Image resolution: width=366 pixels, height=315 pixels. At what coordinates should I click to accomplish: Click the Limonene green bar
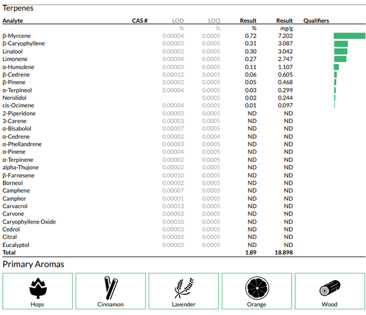tap(340, 59)
